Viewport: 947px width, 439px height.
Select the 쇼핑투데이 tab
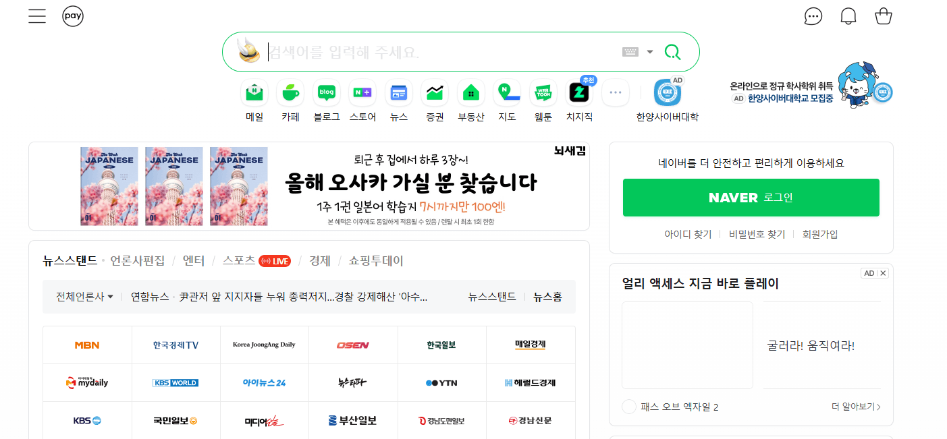(376, 261)
